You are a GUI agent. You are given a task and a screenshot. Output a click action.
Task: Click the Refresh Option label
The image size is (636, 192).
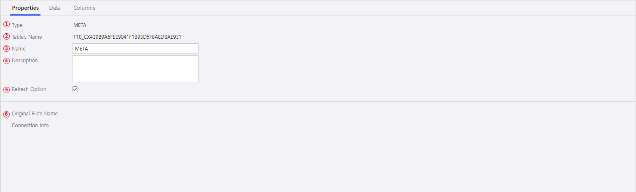pyautogui.click(x=29, y=89)
